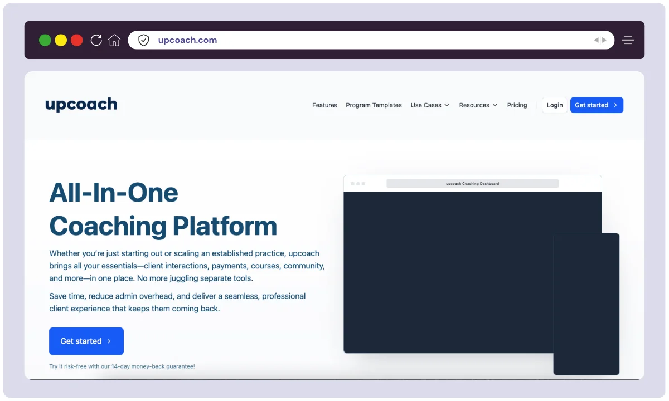
Task: Open the browser hamburger menu
Action: tap(628, 40)
